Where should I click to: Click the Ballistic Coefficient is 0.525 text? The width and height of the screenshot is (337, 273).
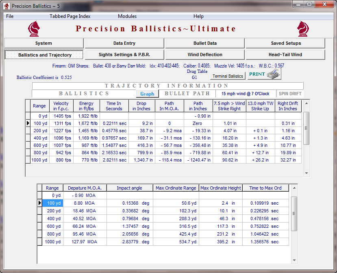tap(44, 77)
